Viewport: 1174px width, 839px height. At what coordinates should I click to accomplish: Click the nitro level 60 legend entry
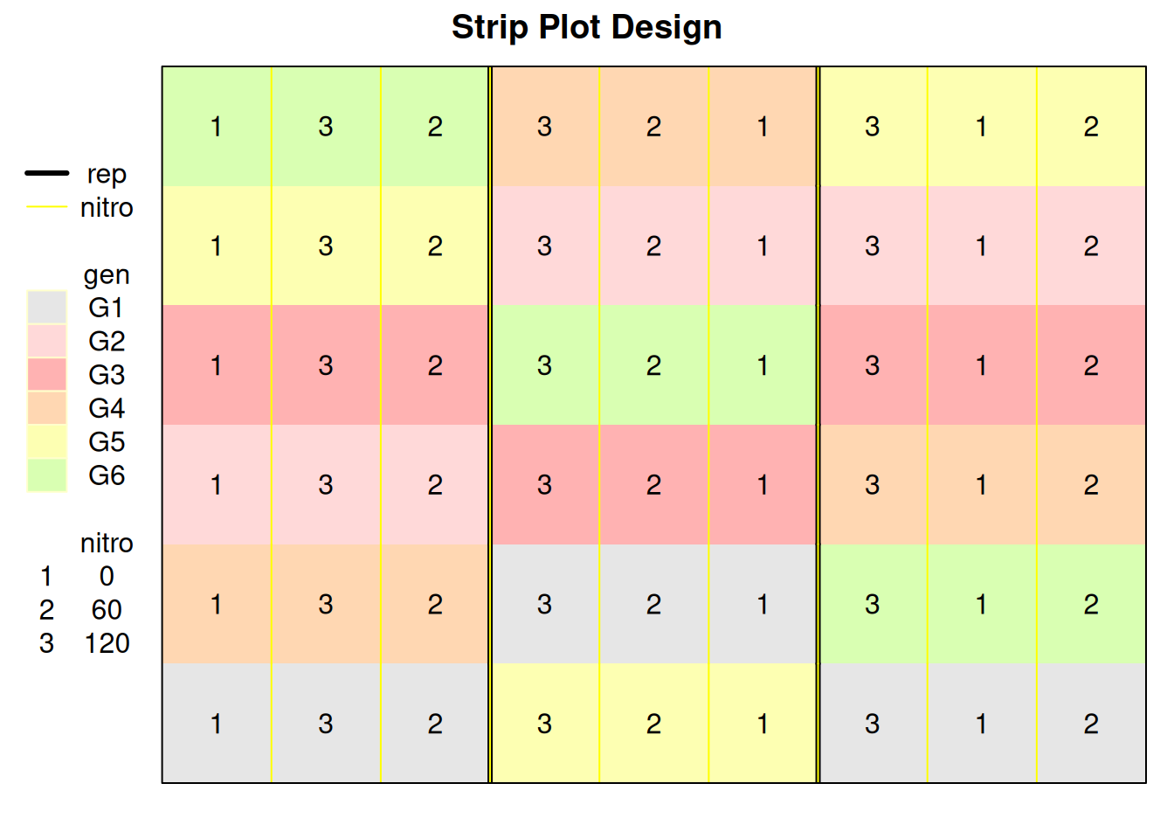[107, 610]
